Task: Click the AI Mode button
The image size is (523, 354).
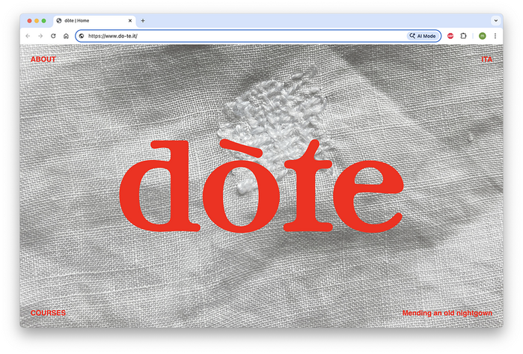Action: click(423, 36)
